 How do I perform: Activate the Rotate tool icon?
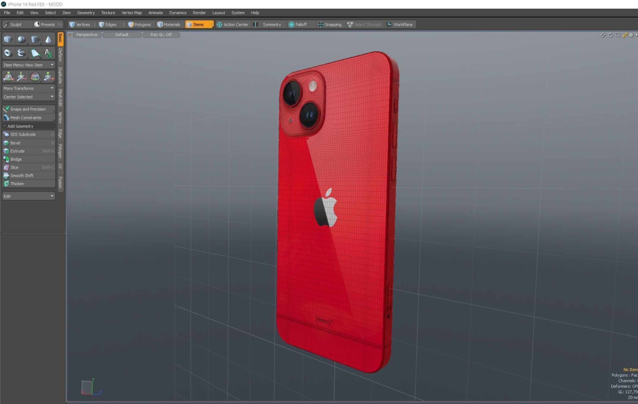(35, 77)
